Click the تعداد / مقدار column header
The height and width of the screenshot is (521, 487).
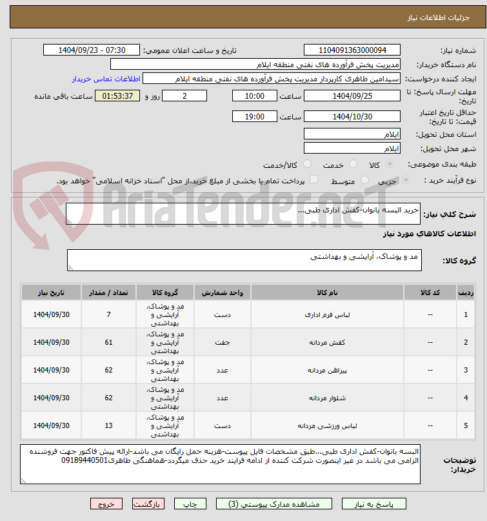(108, 292)
